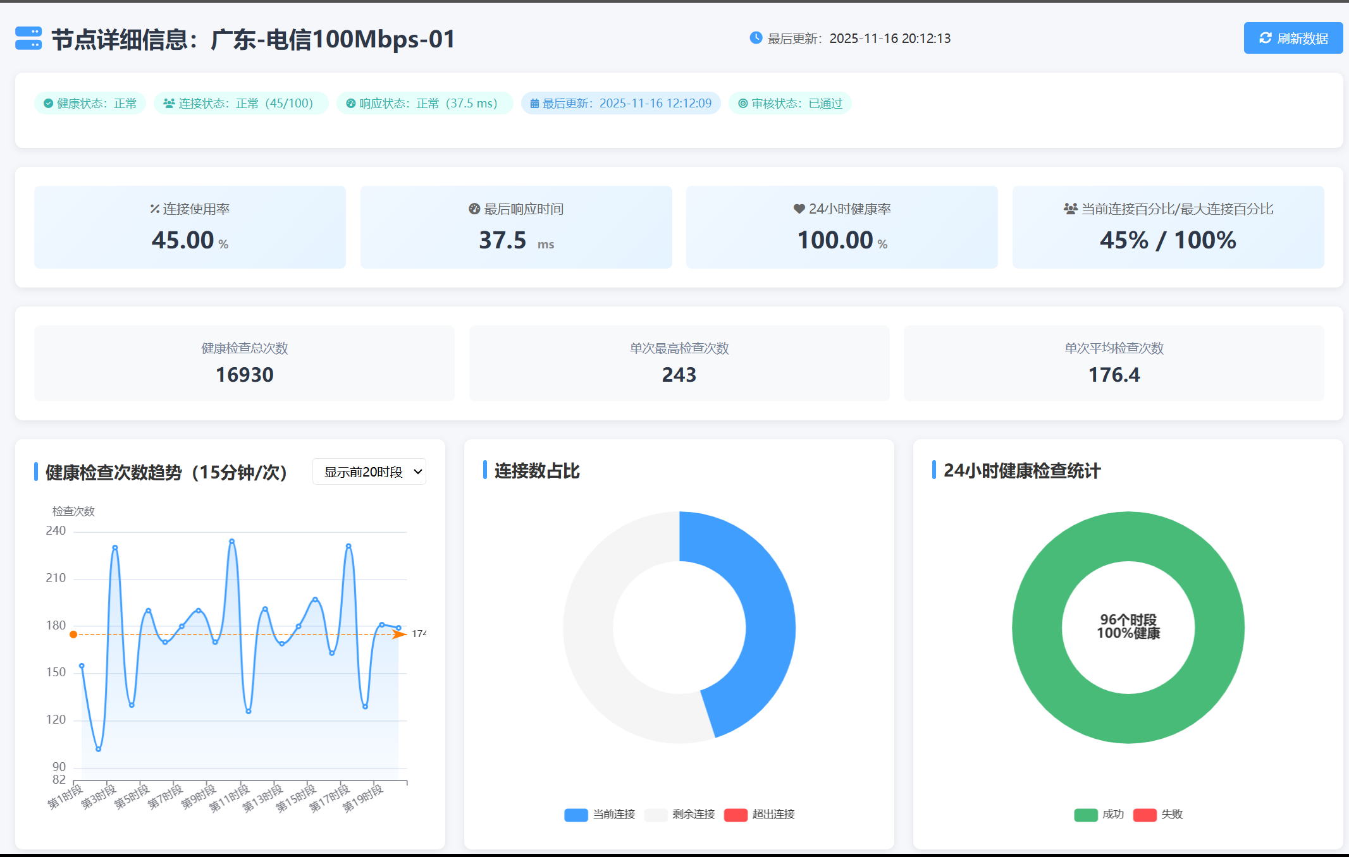Toggle the 剩余连接 legend item
Viewport: 1349px width, 857px height.
pos(680,815)
